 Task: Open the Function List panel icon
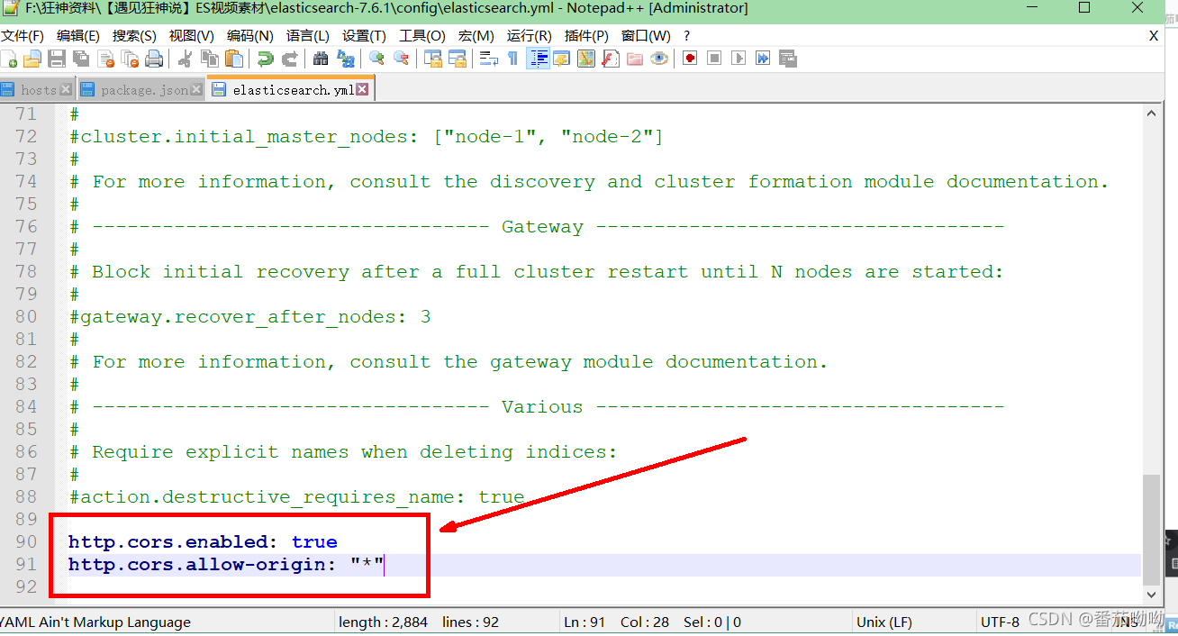(611, 59)
